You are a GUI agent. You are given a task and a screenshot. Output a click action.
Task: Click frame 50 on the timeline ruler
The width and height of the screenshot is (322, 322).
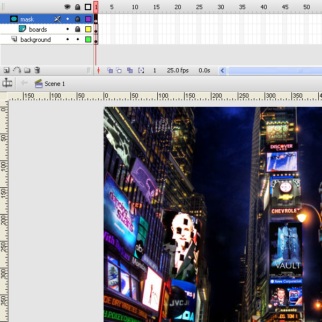[x=306, y=7]
